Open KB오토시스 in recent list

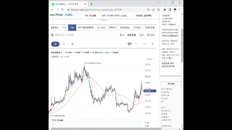tap(166, 111)
